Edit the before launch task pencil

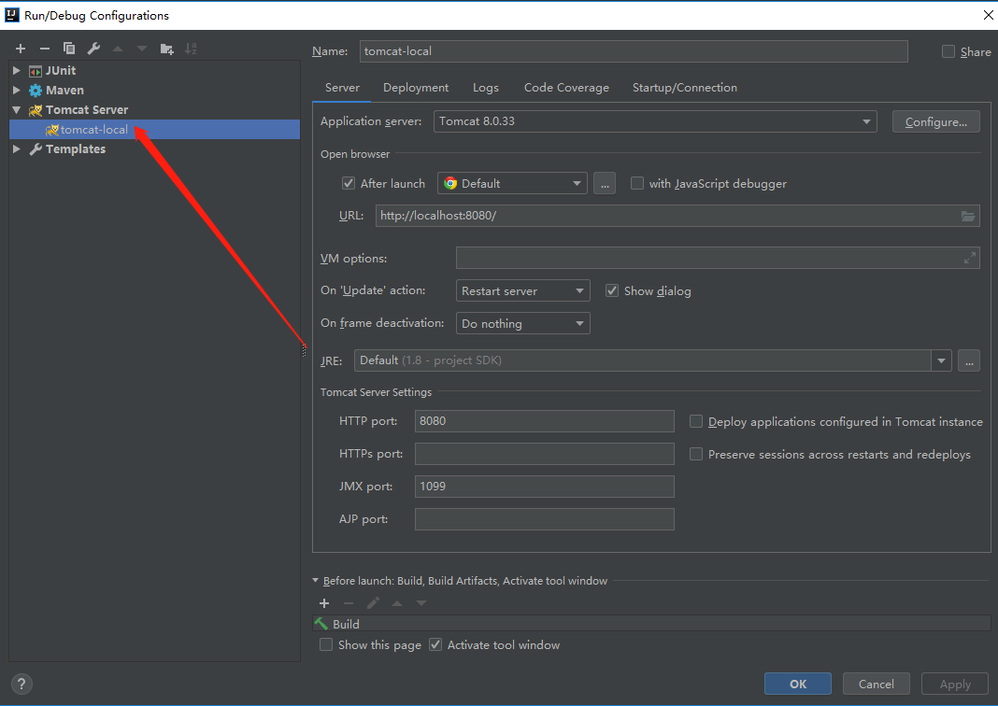coord(373,603)
